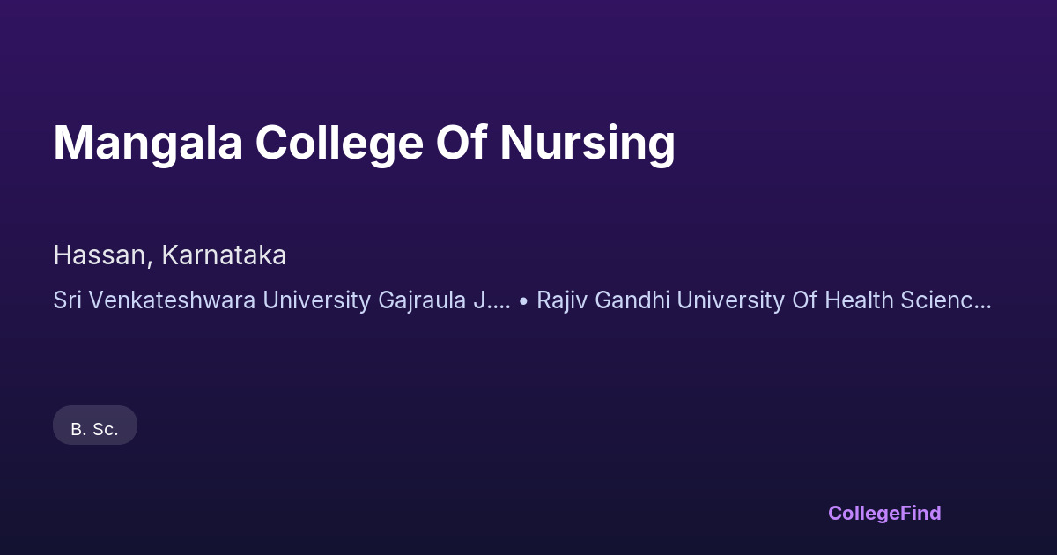
Task: Open the CollegeFind brand logo
Action: pos(883,513)
